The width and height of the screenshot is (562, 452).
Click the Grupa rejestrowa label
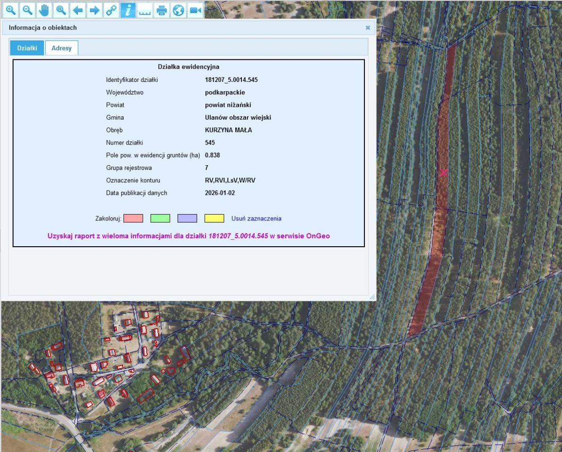point(129,168)
